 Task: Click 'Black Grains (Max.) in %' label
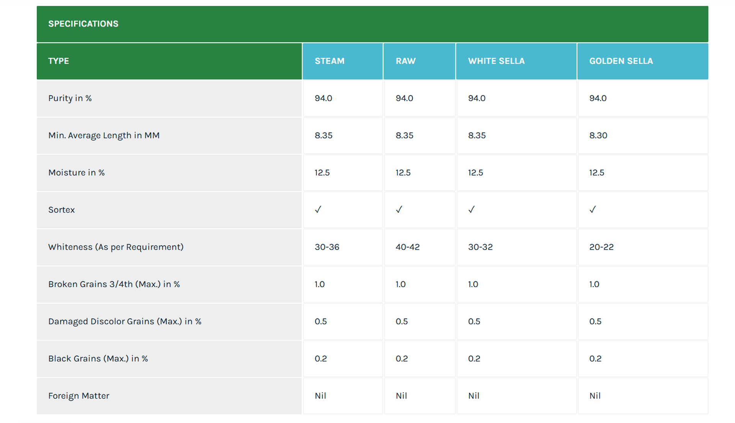click(98, 359)
